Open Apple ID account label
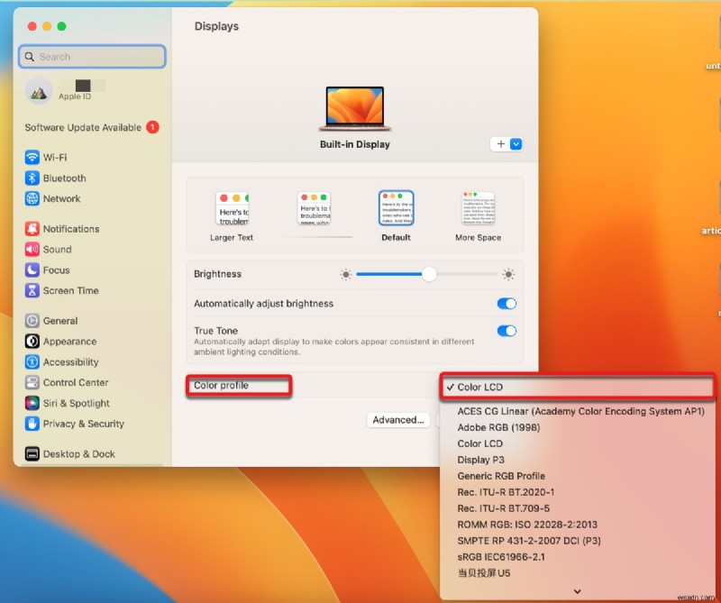This screenshot has height=603, width=721. (x=75, y=96)
